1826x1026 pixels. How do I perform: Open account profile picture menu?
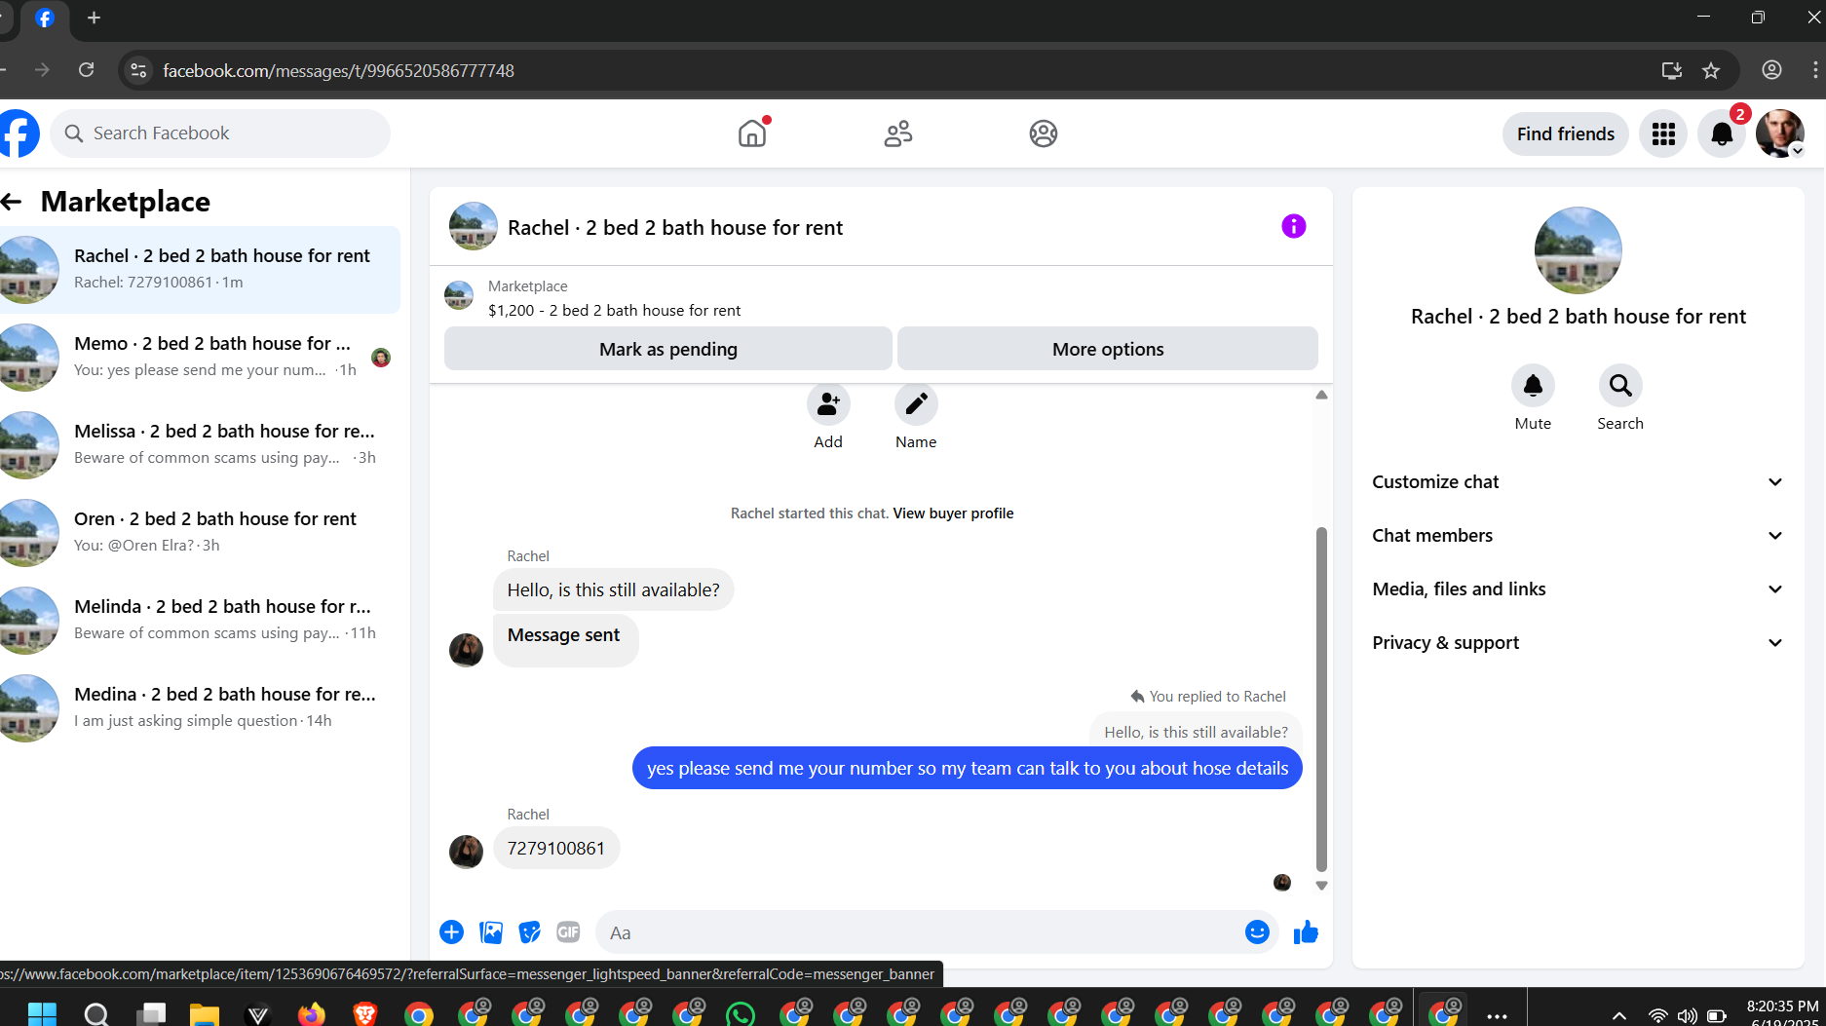coord(1780,133)
